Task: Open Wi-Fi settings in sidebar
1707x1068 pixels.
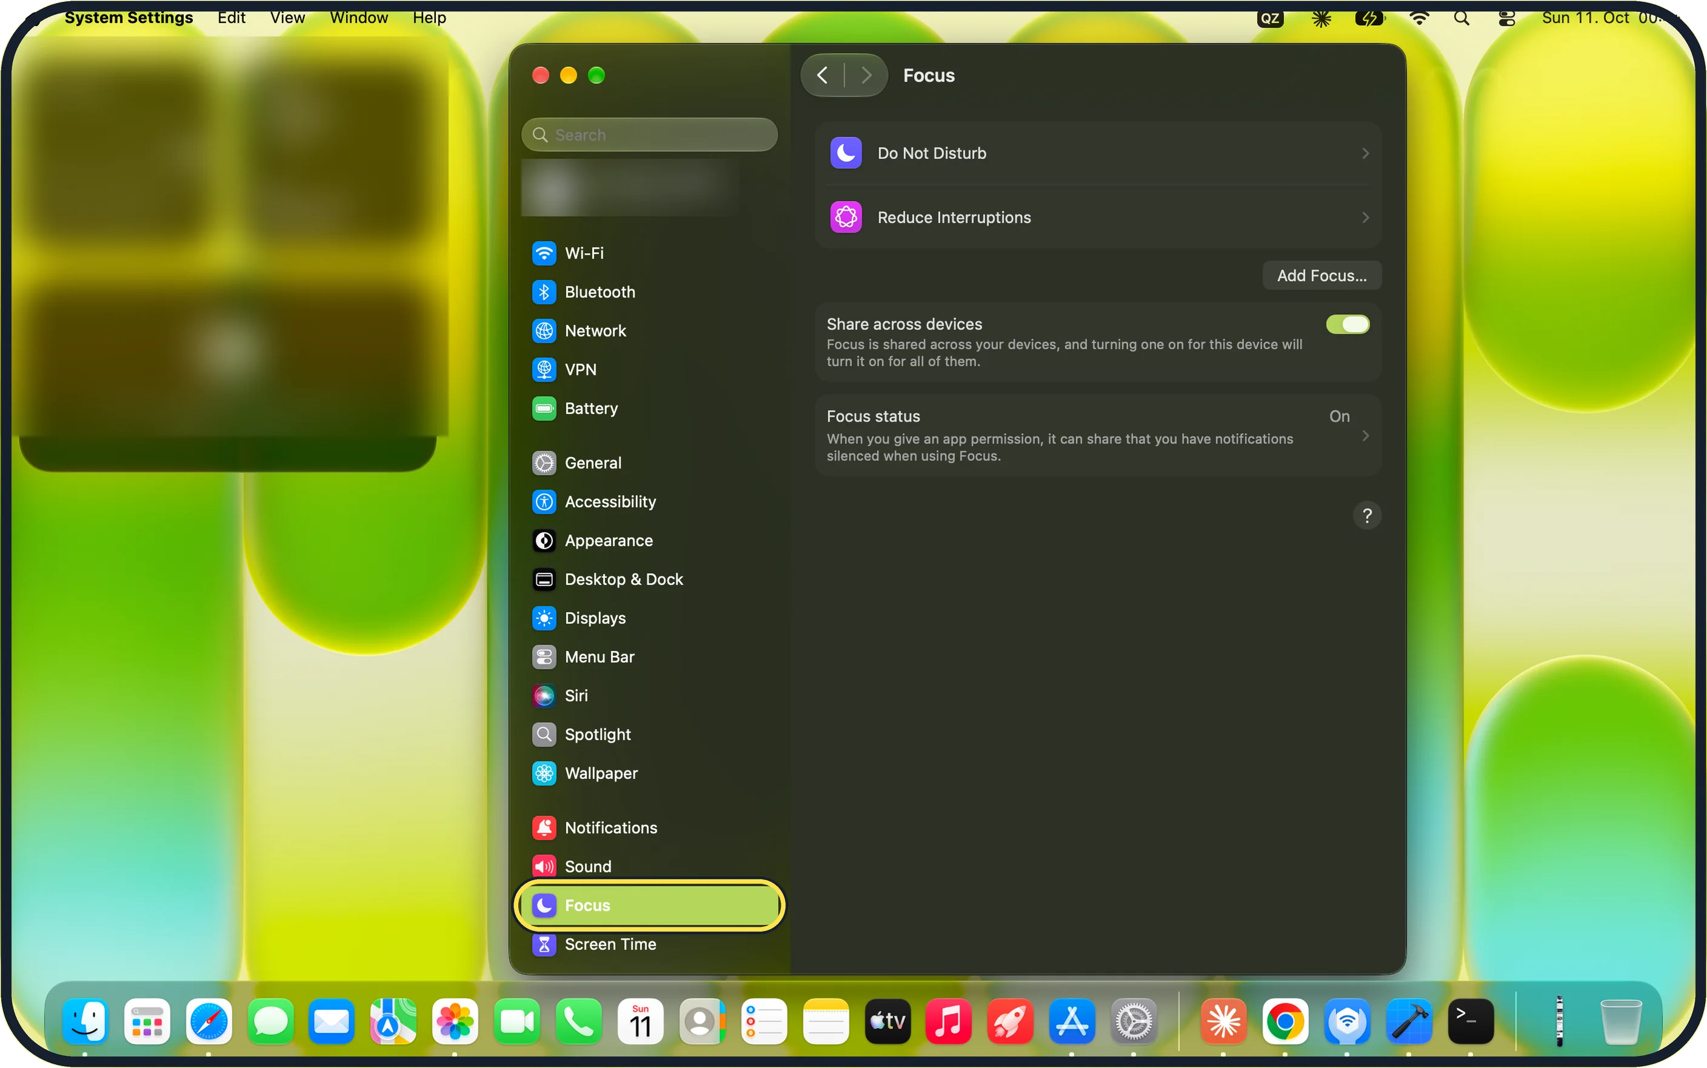Action: 649,253
